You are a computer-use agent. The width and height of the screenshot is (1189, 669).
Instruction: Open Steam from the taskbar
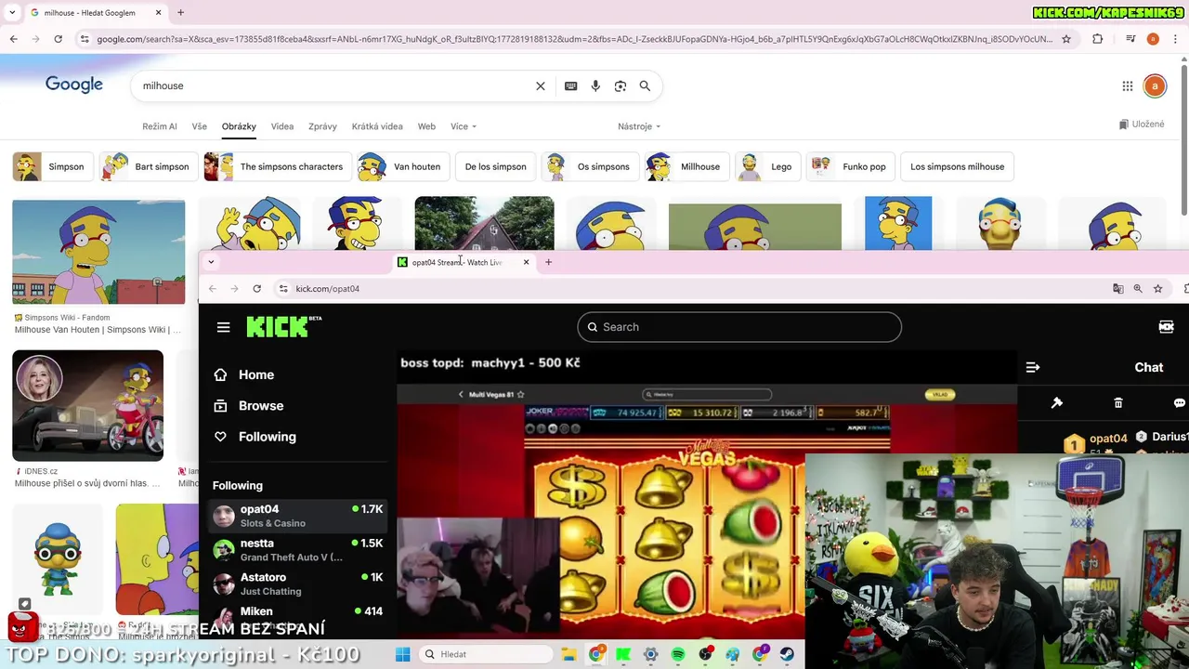click(x=788, y=655)
